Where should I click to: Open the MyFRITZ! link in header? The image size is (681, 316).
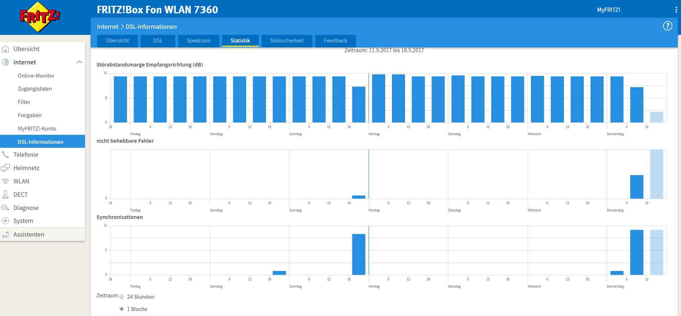608,10
